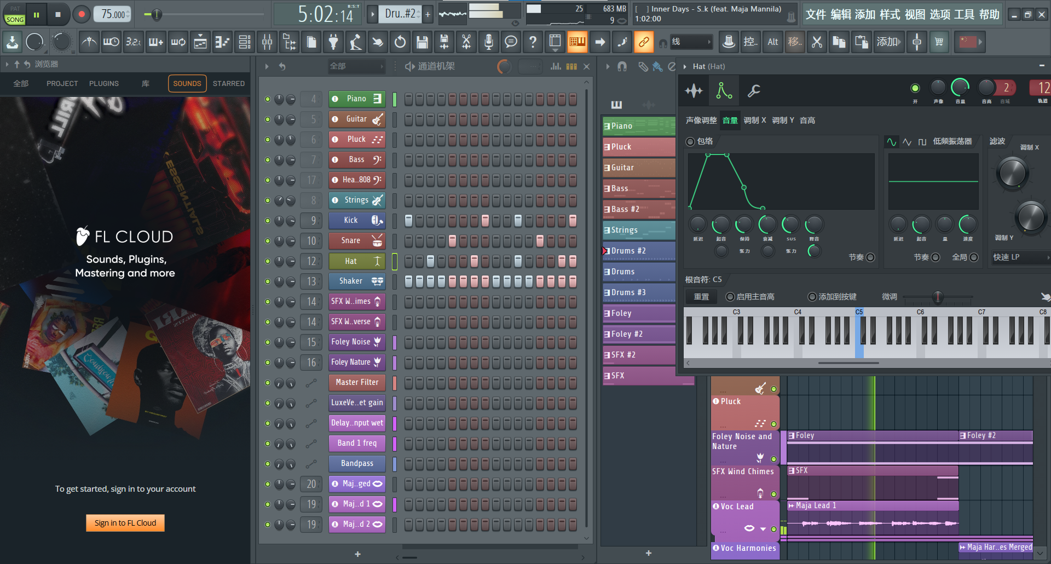Image resolution: width=1051 pixels, height=564 pixels.
Task: Open the channel rack view icon
Action: pos(245,42)
